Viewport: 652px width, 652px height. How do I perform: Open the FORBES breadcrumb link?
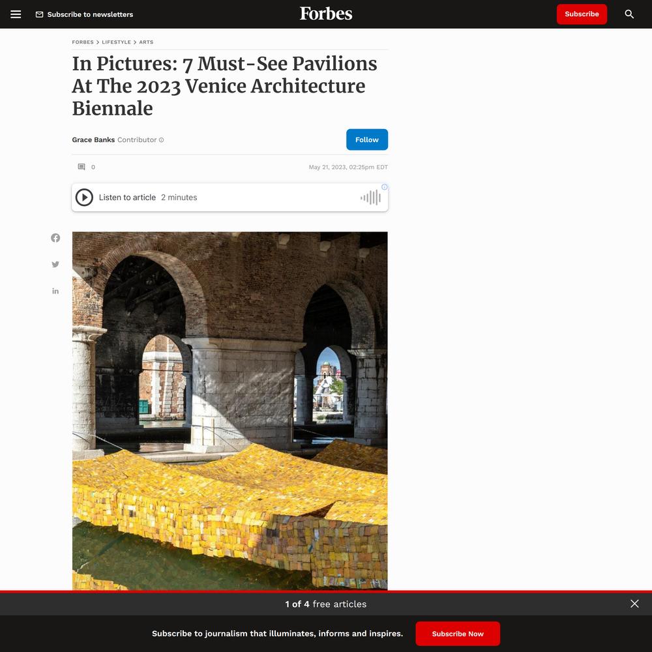pos(83,42)
